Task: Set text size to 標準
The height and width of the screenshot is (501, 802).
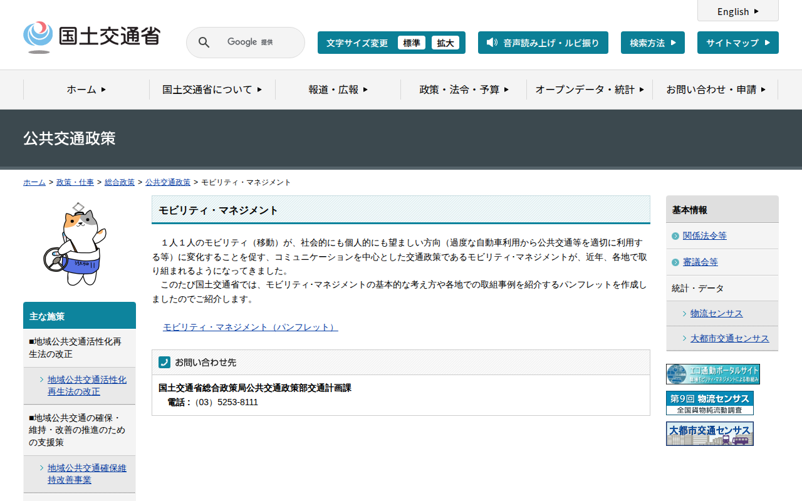Action: click(x=411, y=43)
